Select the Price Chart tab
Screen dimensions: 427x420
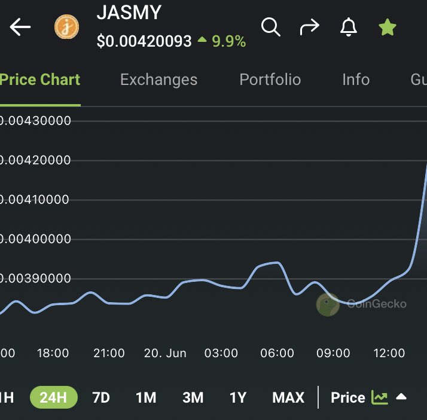point(40,80)
